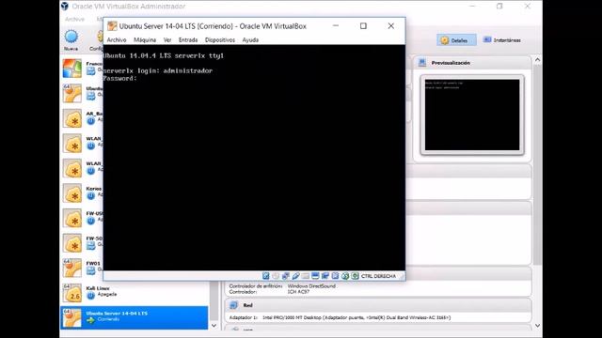Screen dimensions: 602x338
Task: Click the shared folders indicator icon
Action: click(x=305, y=275)
